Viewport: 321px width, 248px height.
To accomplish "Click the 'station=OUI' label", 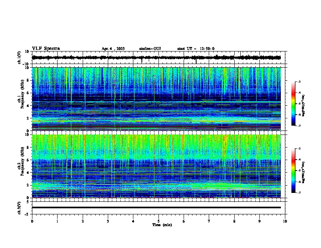I will 150,49.
